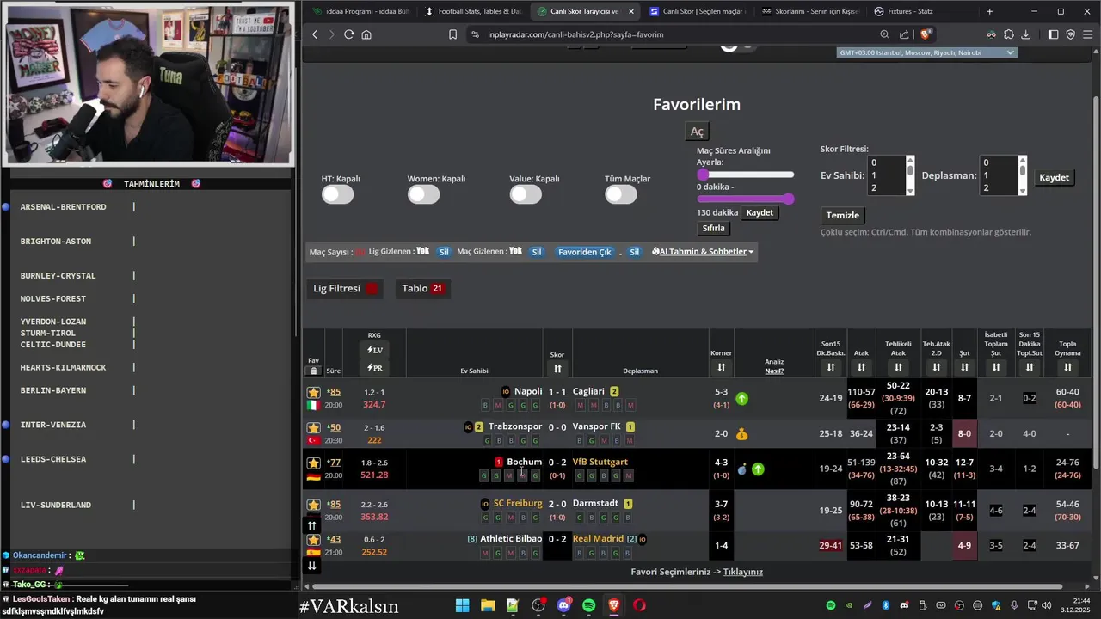Open a new browser tab with plus button
This screenshot has width=1101, height=619.
pyautogui.click(x=989, y=11)
